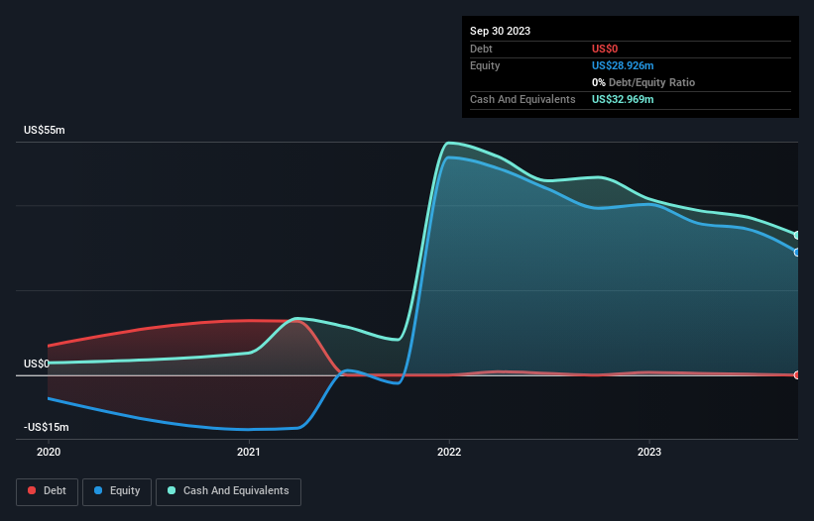Click the red Debt end-point marker
Screen dimensions: 814x521
pyautogui.click(x=797, y=374)
